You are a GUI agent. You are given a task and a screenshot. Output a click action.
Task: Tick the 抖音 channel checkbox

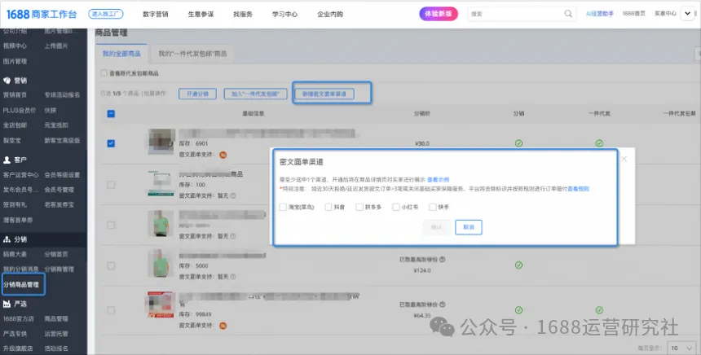328,207
